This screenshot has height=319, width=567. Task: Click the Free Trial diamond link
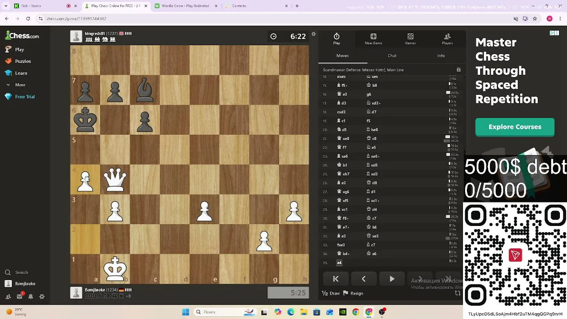point(20,97)
